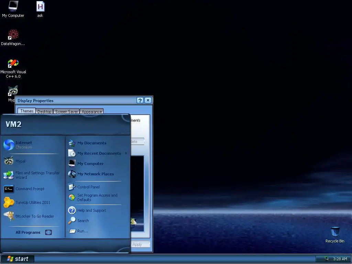Switch to the Screen Saver tab
Screen dimensions: 352x264
(x=66, y=112)
